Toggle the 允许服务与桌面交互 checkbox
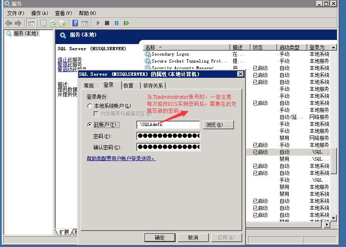Viewport: 346px width, 247px height. 96,114
